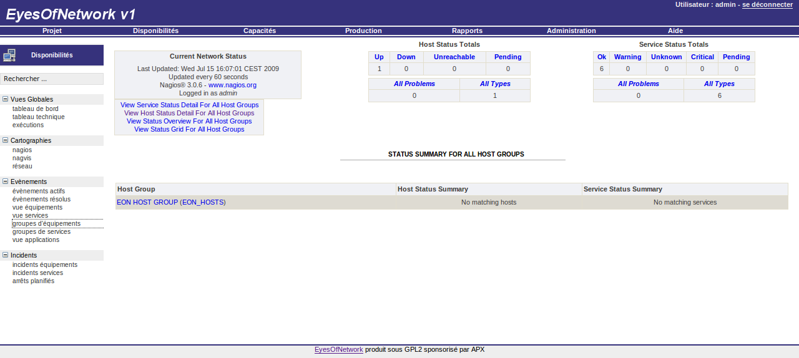Open View Status Grid For All Host Groups
This screenshot has width=799, height=358.
tap(189, 129)
